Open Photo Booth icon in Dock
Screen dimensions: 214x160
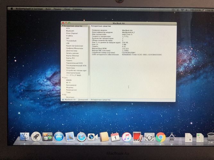[138, 137]
